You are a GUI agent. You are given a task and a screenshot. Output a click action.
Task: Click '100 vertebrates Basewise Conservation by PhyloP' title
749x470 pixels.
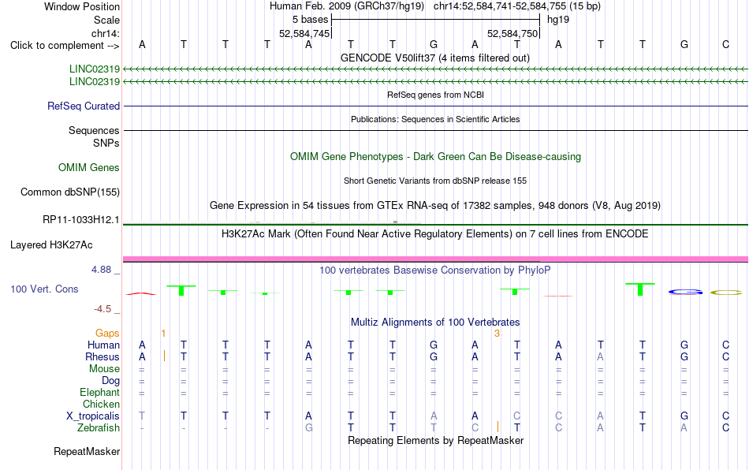point(435,270)
